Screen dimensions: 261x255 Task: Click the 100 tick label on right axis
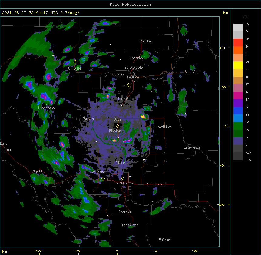tap(222, 48)
